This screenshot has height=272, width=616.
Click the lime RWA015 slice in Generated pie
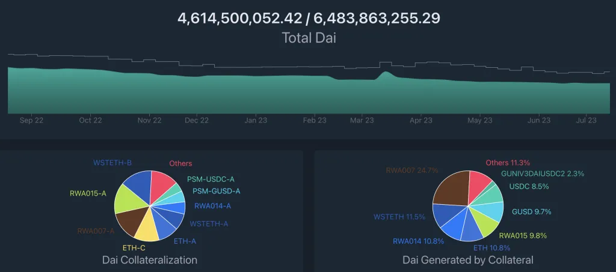485,225
